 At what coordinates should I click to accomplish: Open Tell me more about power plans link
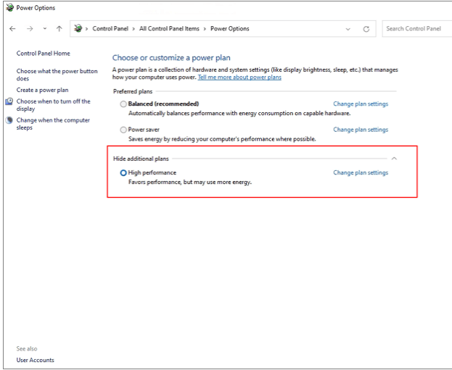coord(239,77)
